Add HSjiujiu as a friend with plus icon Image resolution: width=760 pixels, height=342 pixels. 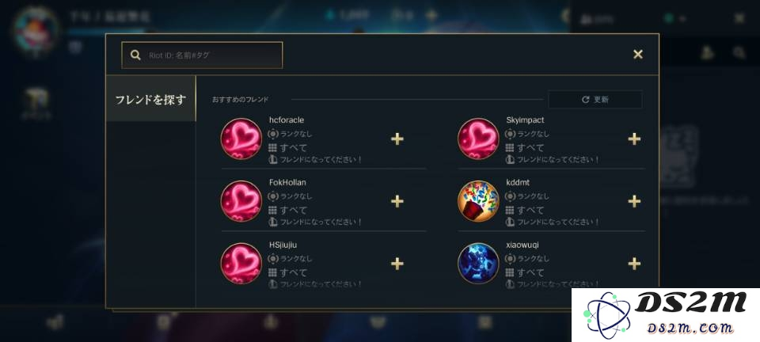tap(397, 264)
